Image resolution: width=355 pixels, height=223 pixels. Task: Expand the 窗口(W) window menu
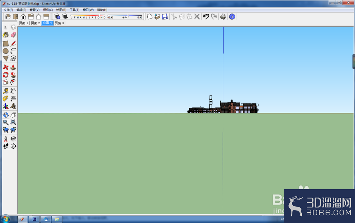(x=88, y=10)
